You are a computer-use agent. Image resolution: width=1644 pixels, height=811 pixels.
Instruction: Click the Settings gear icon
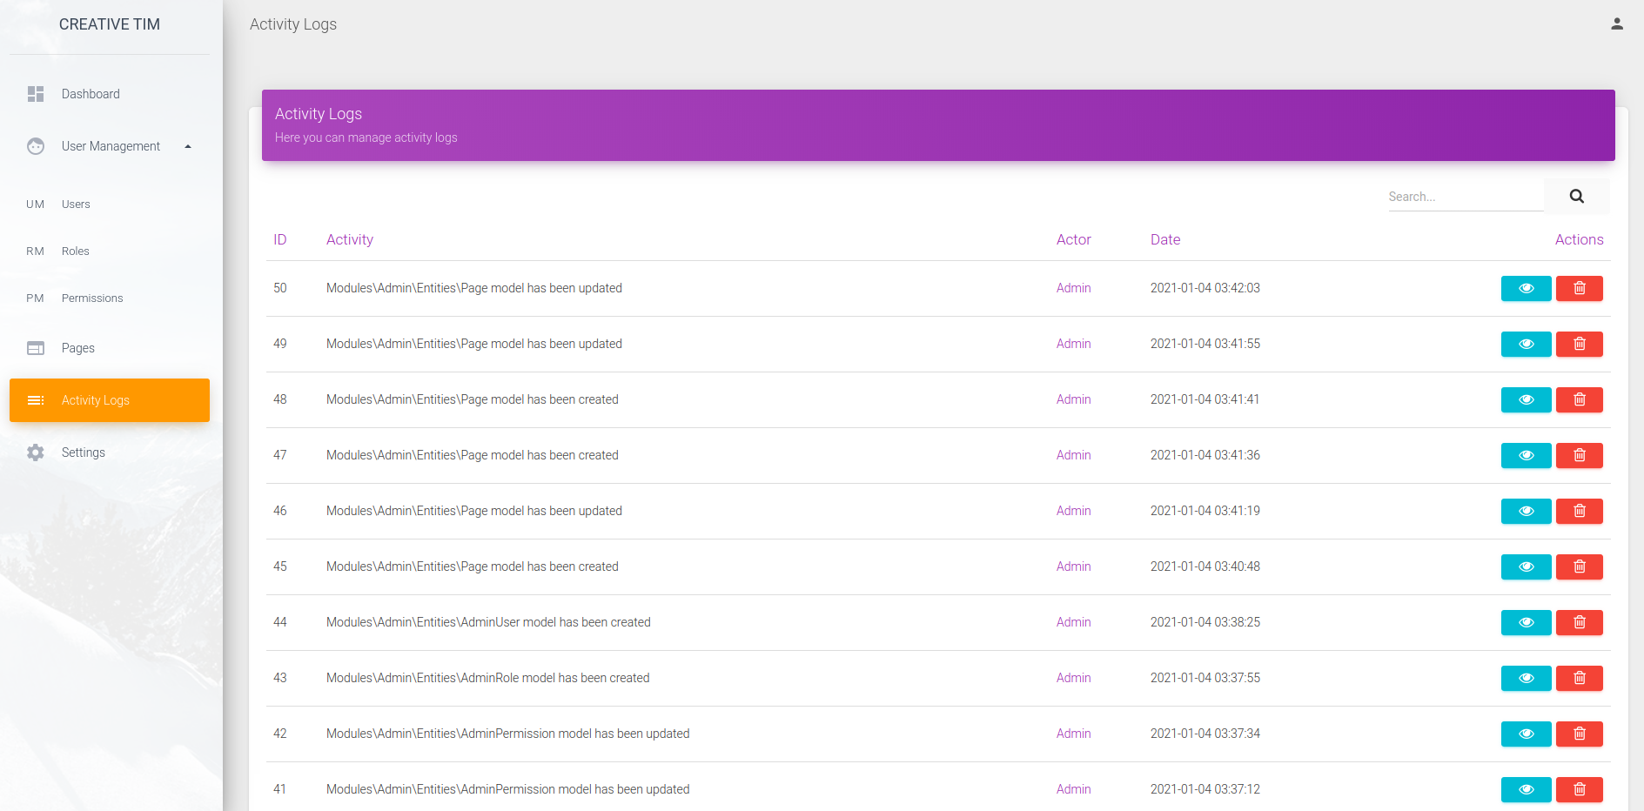pyautogui.click(x=36, y=452)
